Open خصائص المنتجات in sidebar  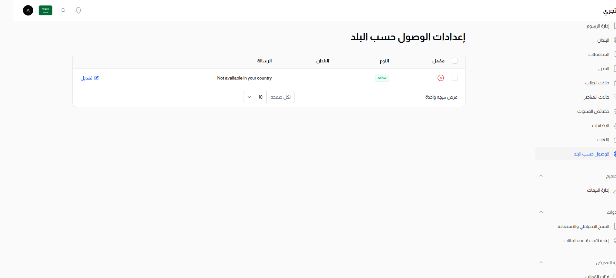(x=593, y=111)
